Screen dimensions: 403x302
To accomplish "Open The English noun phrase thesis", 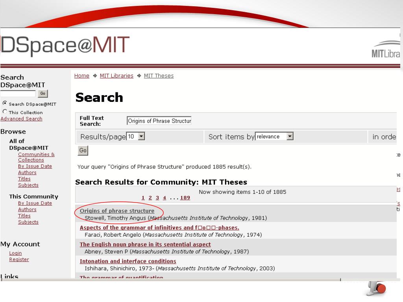I will point(145,245).
